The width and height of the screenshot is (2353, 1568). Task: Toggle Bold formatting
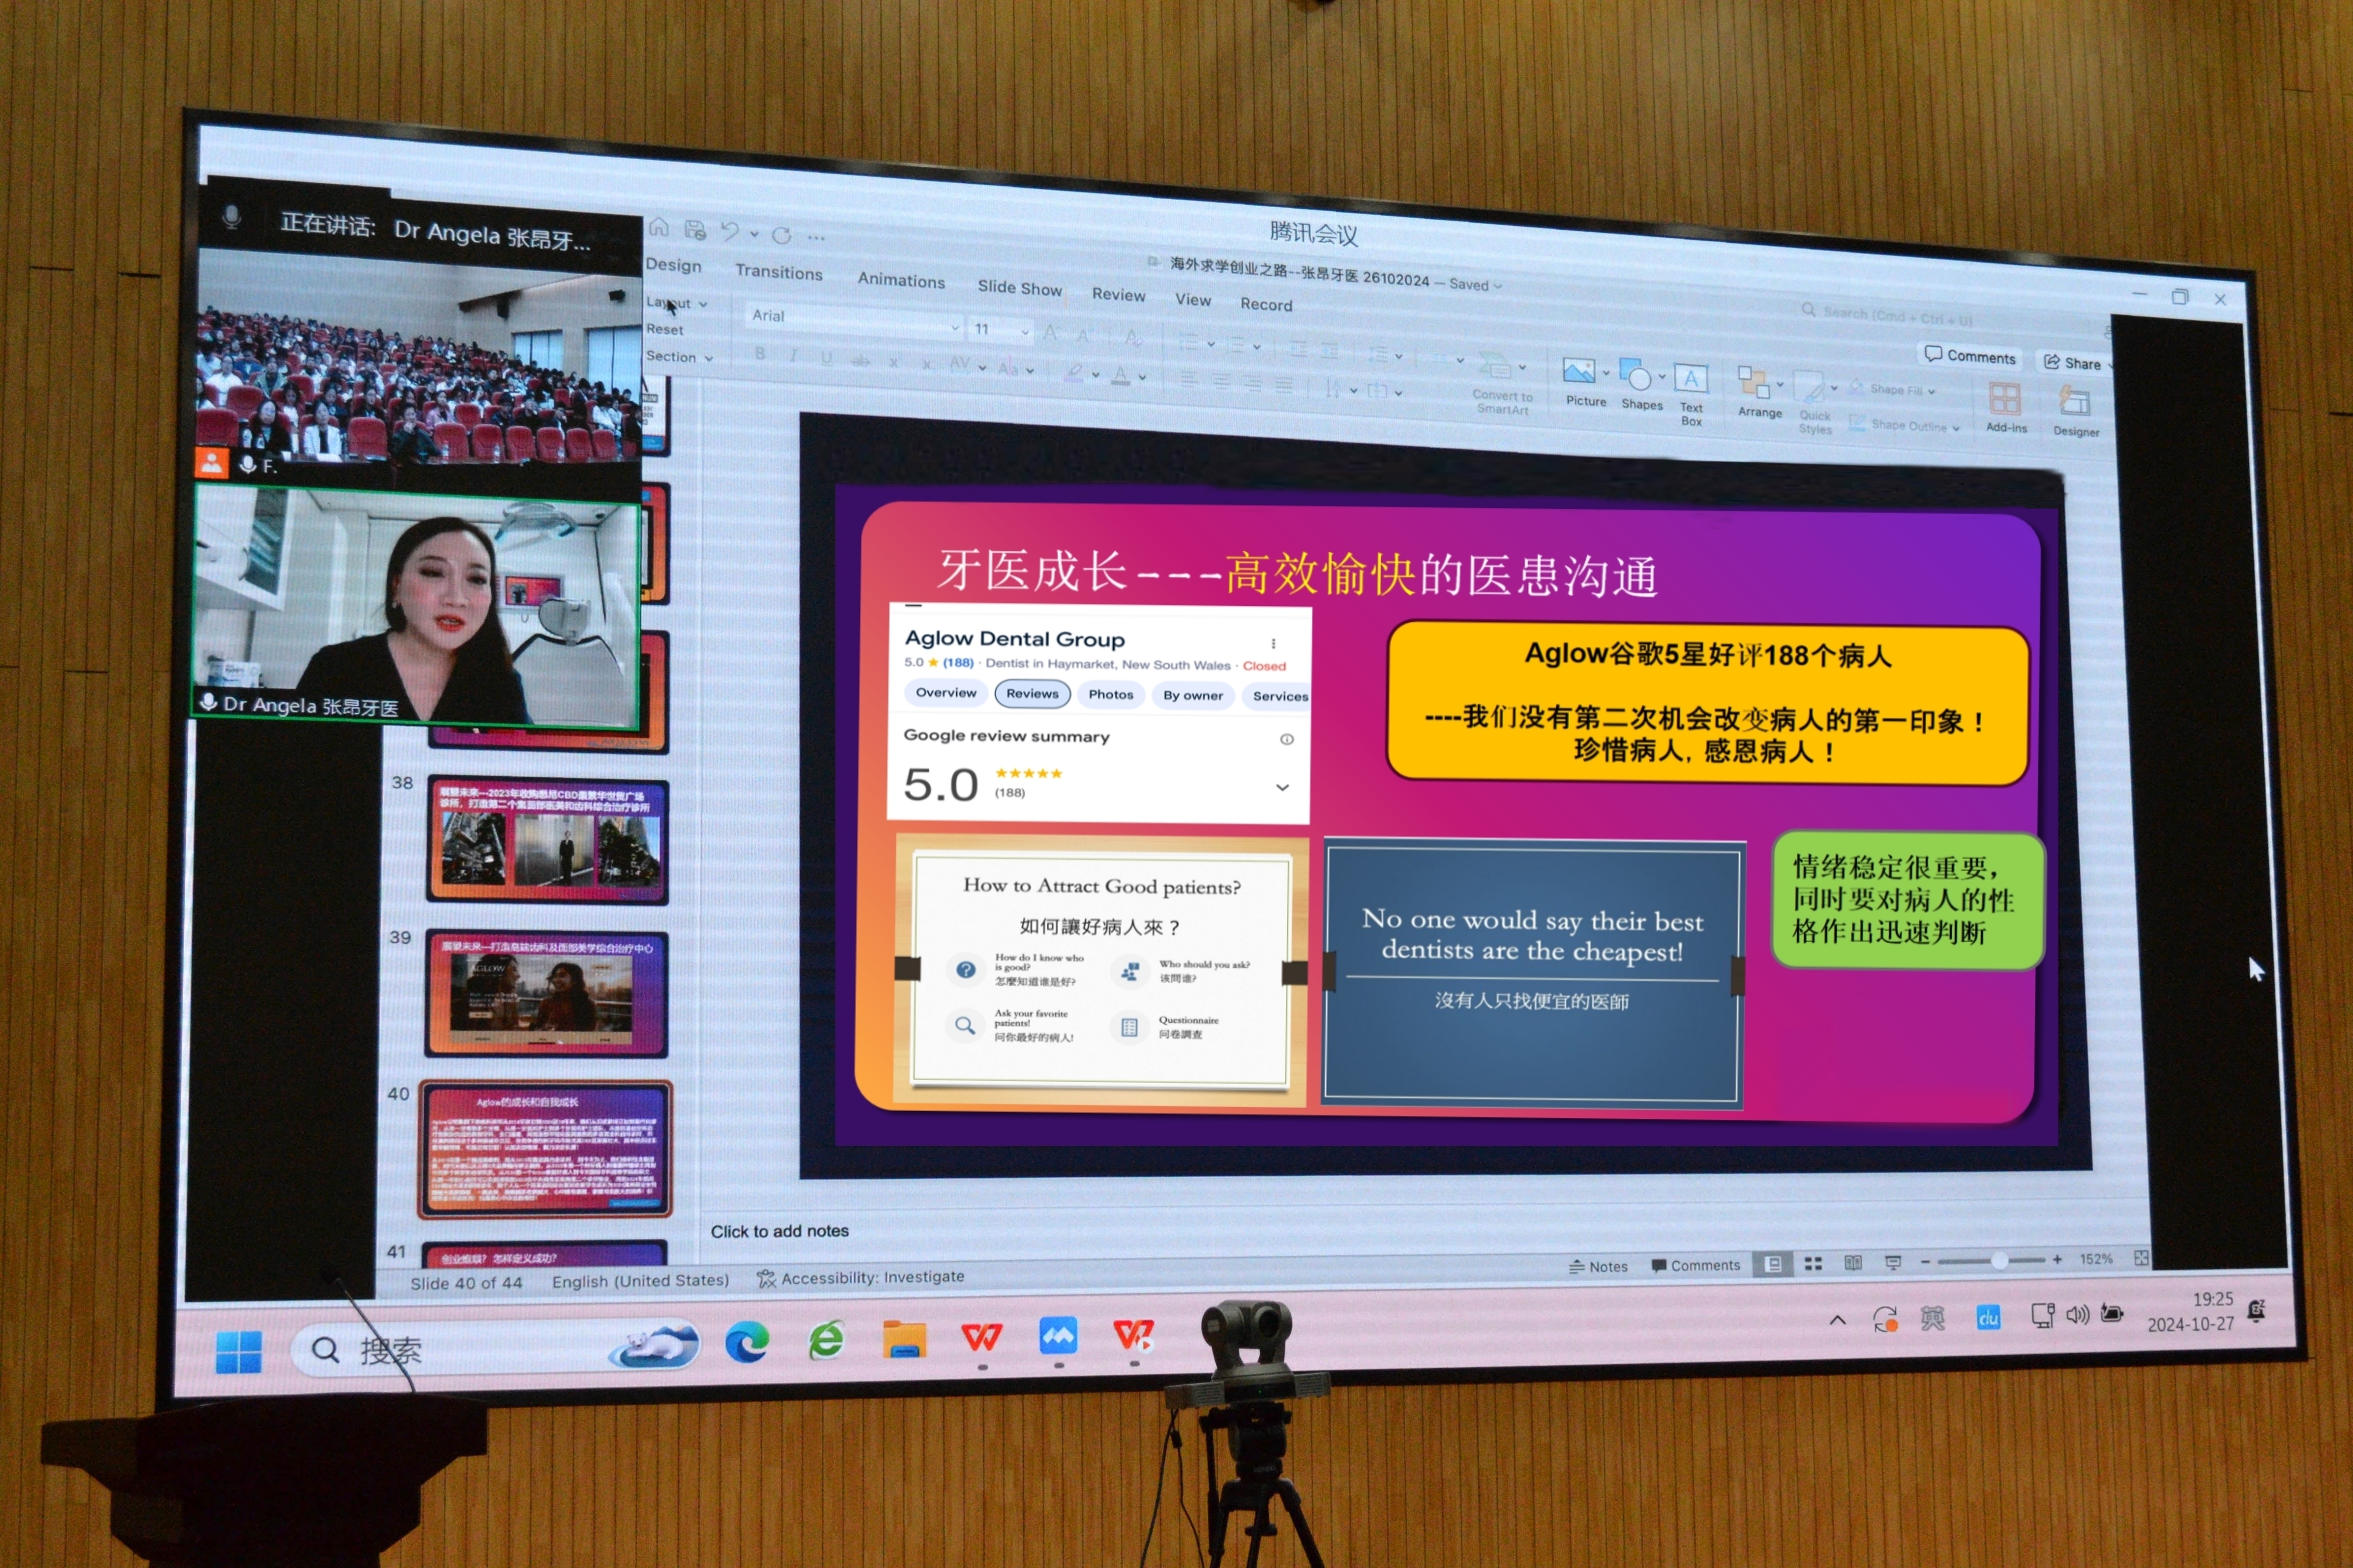click(760, 353)
